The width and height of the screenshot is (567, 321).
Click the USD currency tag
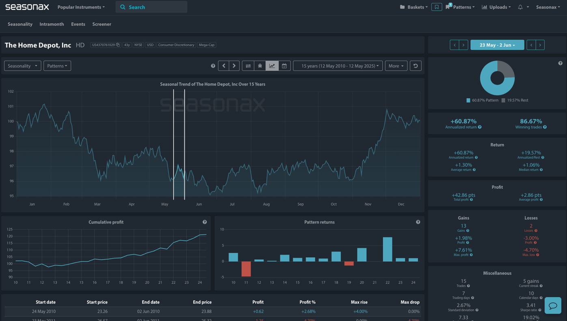pyautogui.click(x=150, y=45)
